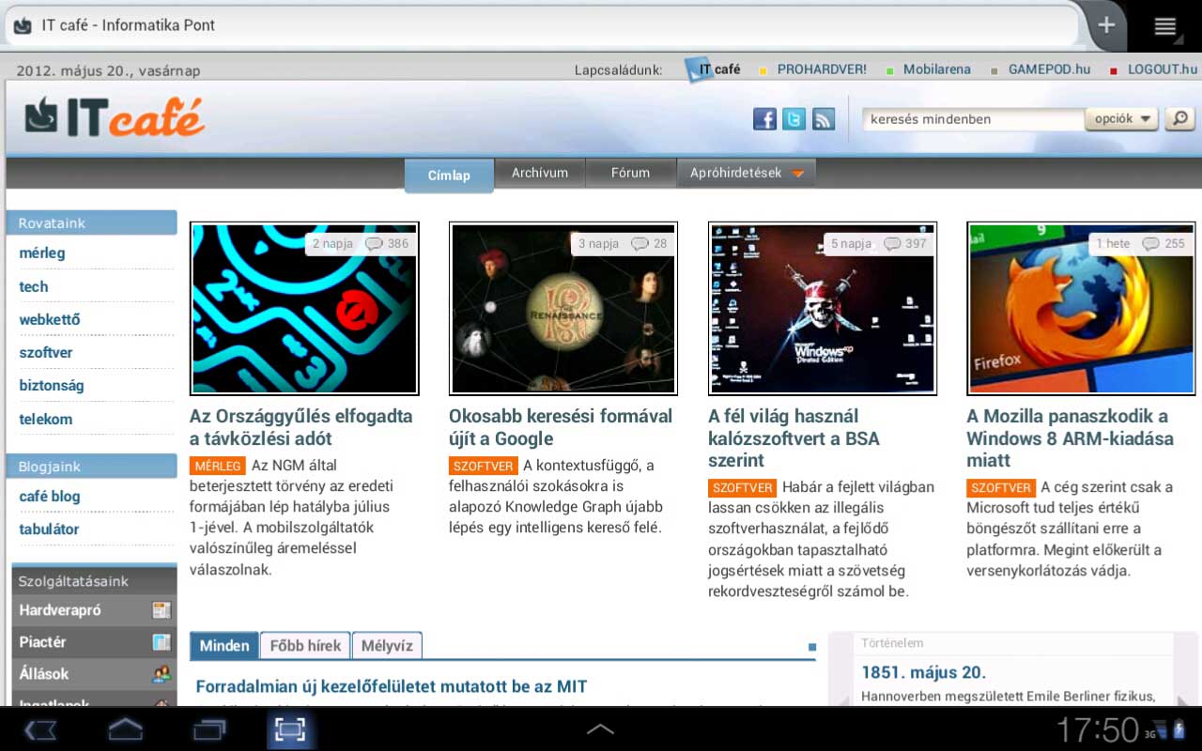Screen dimensions: 1202x751
Task: Open the opciók dropdown
Action: click(x=1121, y=119)
